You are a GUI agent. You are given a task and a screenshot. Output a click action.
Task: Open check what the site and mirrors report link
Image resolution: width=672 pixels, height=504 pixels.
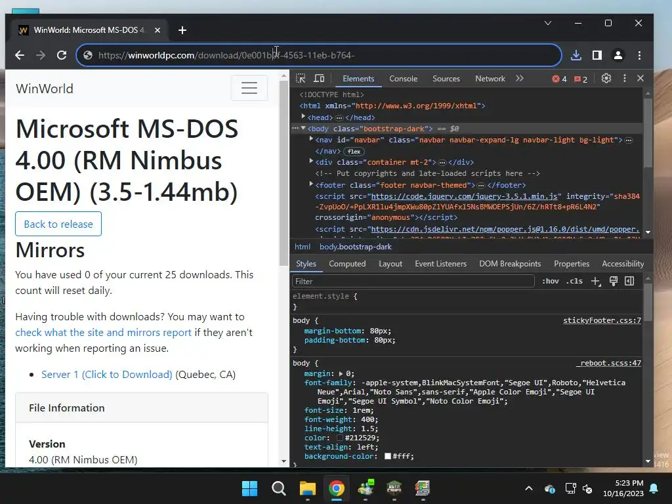click(x=103, y=333)
